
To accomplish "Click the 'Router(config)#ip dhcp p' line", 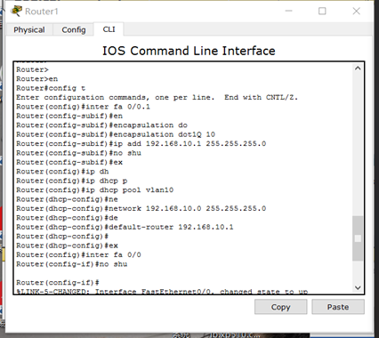I will tap(72, 181).
